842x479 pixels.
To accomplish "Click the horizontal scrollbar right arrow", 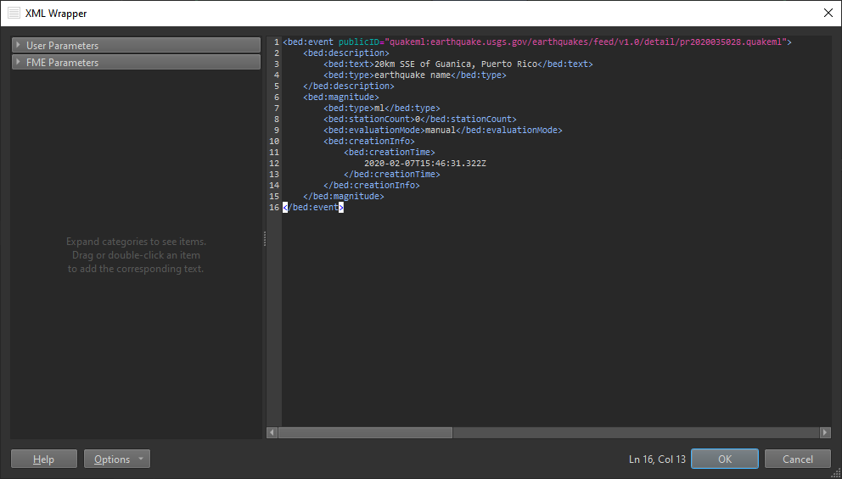I will pos(825,432).
